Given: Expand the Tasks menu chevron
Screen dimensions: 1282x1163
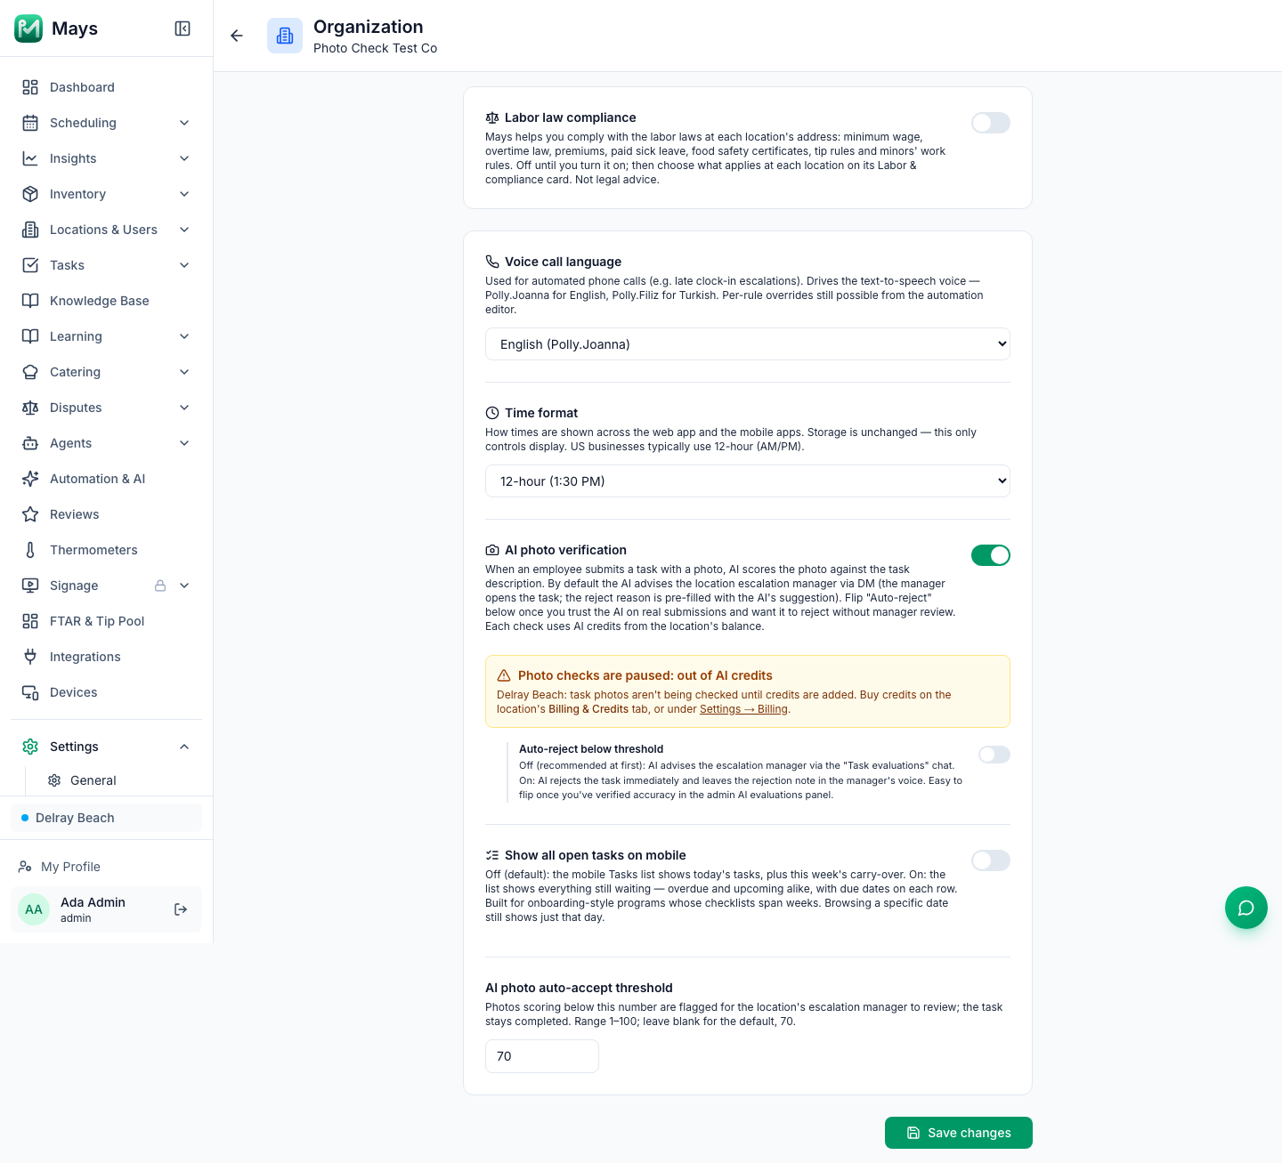Looking at the screenshot, I should [184, 265].
